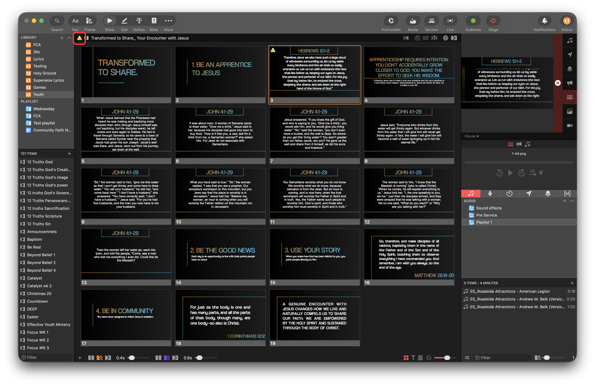Shuffle the audio playlist
This screenshot has height=386, width=595.
[x=467, y=358]
